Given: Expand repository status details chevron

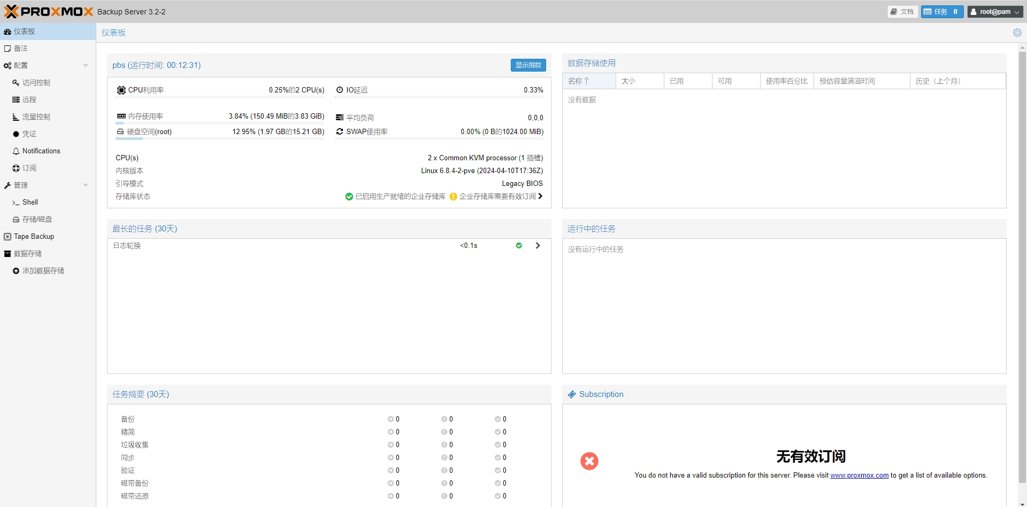Looking at the screenshot, I should (x=540, y=197).
